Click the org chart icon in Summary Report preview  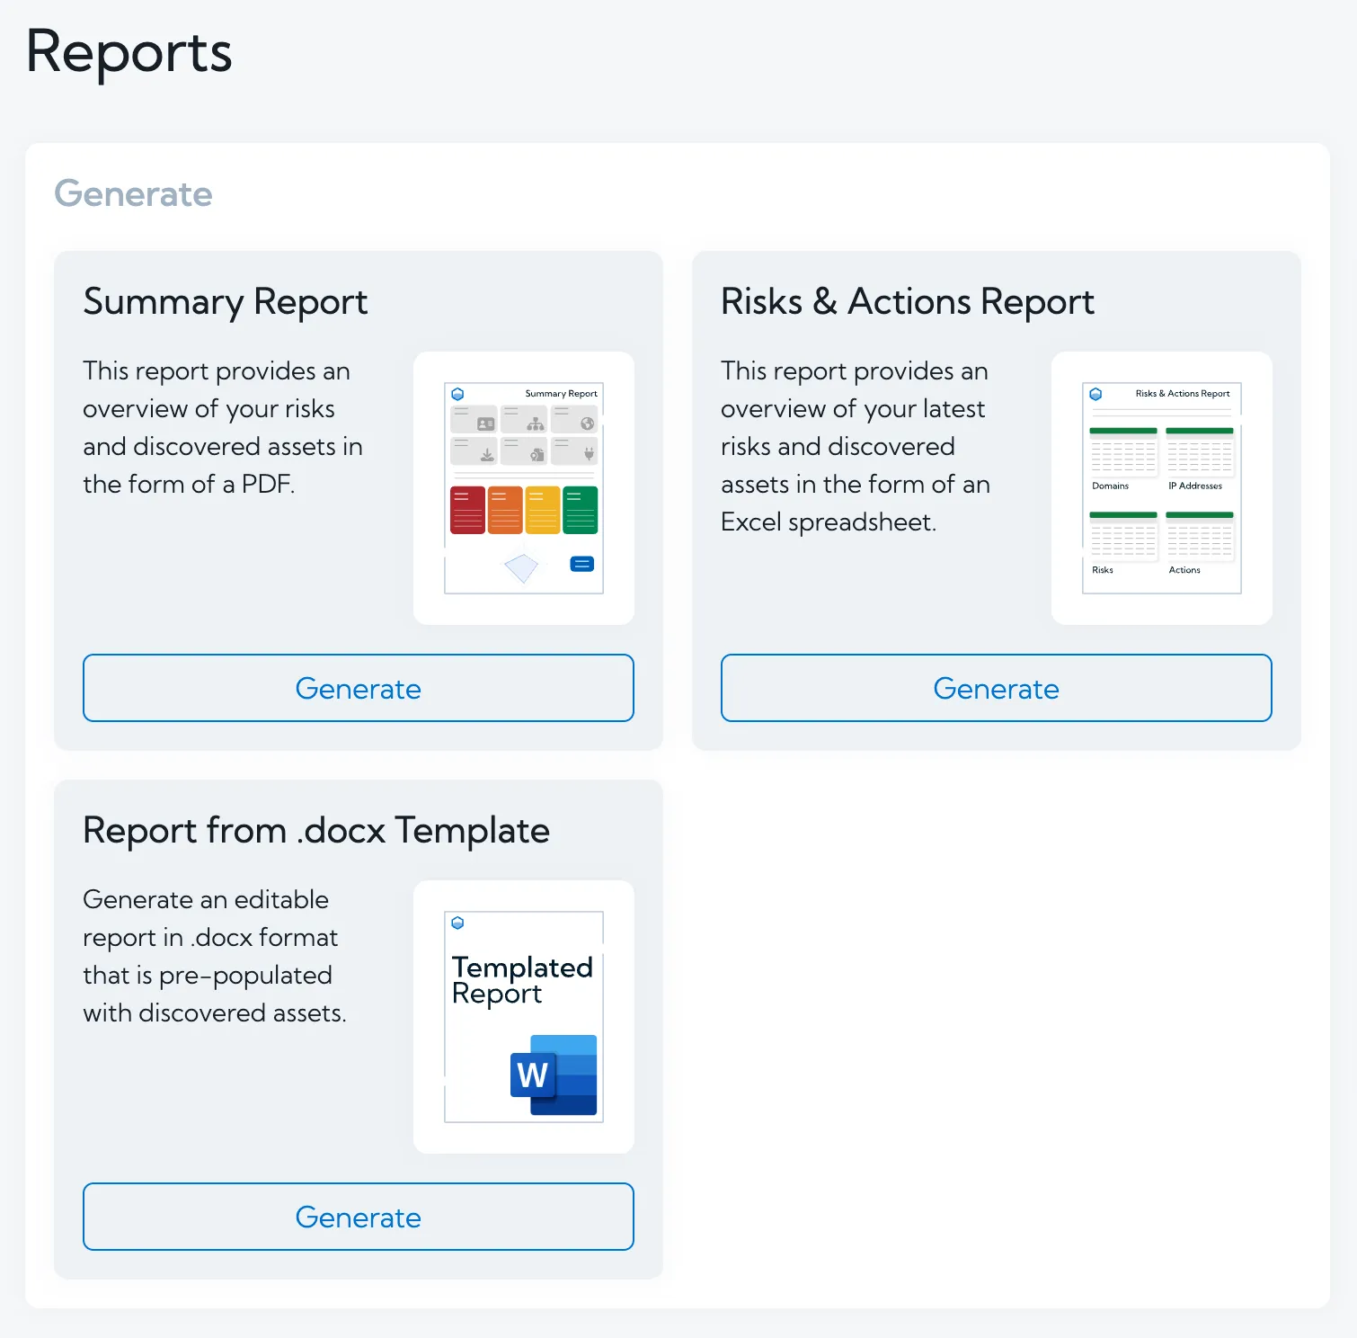[537, 424]
